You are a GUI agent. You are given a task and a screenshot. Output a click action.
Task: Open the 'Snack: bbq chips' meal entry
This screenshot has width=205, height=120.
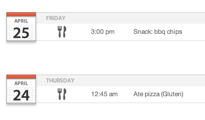(158, 32)
